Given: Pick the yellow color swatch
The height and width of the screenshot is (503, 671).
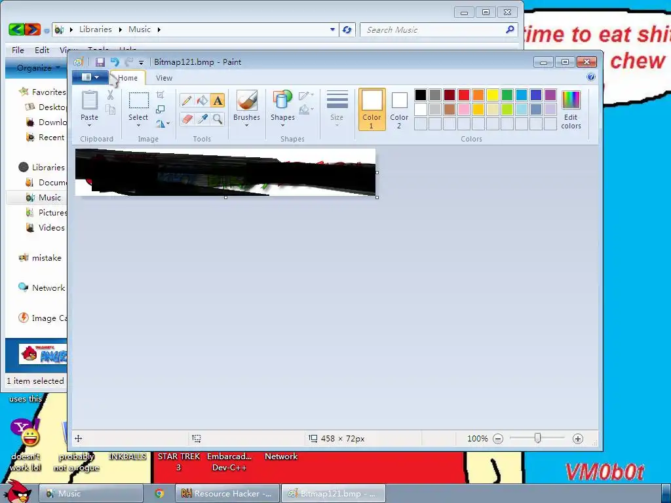Looking at the screenshot, I should [x=493, y=95].
